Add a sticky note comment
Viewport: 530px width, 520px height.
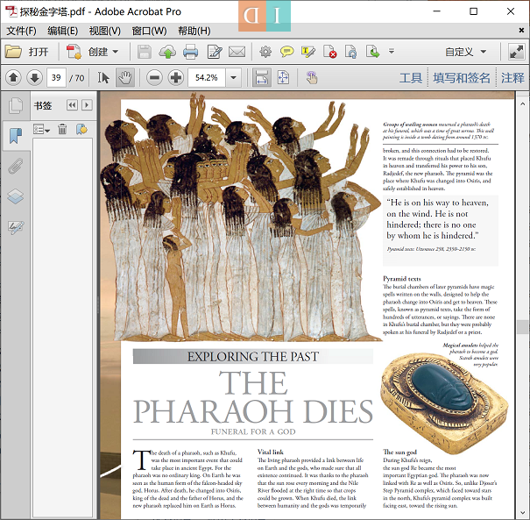point(287,52)
